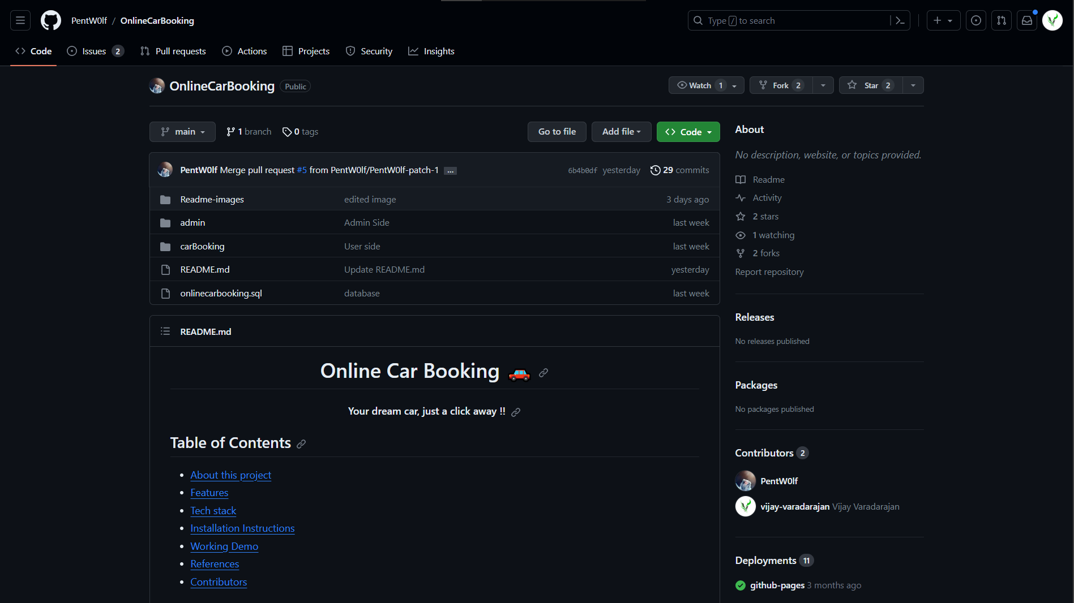Open the Insights tab
The image size is (1074, 603).
(431, 51)
